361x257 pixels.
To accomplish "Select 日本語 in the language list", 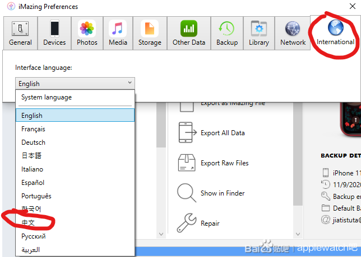I will tap(75, 156).
